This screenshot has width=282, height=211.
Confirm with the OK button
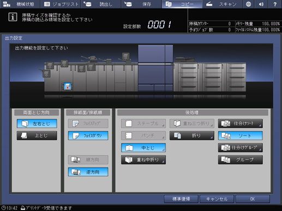253,199
